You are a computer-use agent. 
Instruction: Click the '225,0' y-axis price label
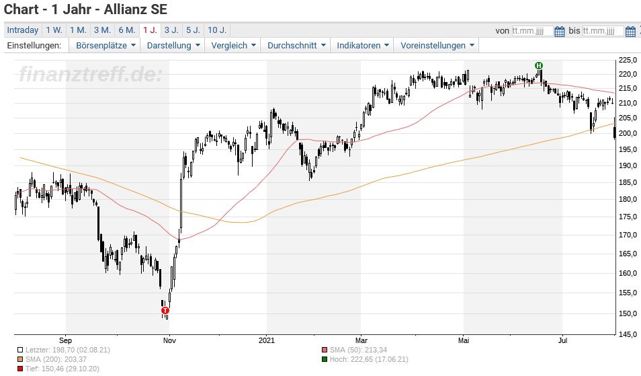[x=628, y=60]
